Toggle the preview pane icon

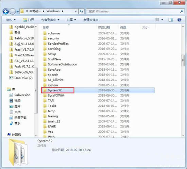170,20
